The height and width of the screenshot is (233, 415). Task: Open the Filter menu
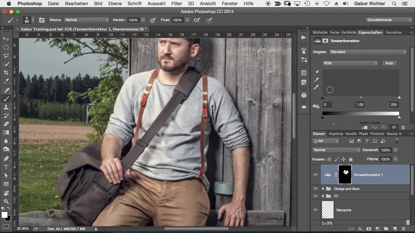177,4
